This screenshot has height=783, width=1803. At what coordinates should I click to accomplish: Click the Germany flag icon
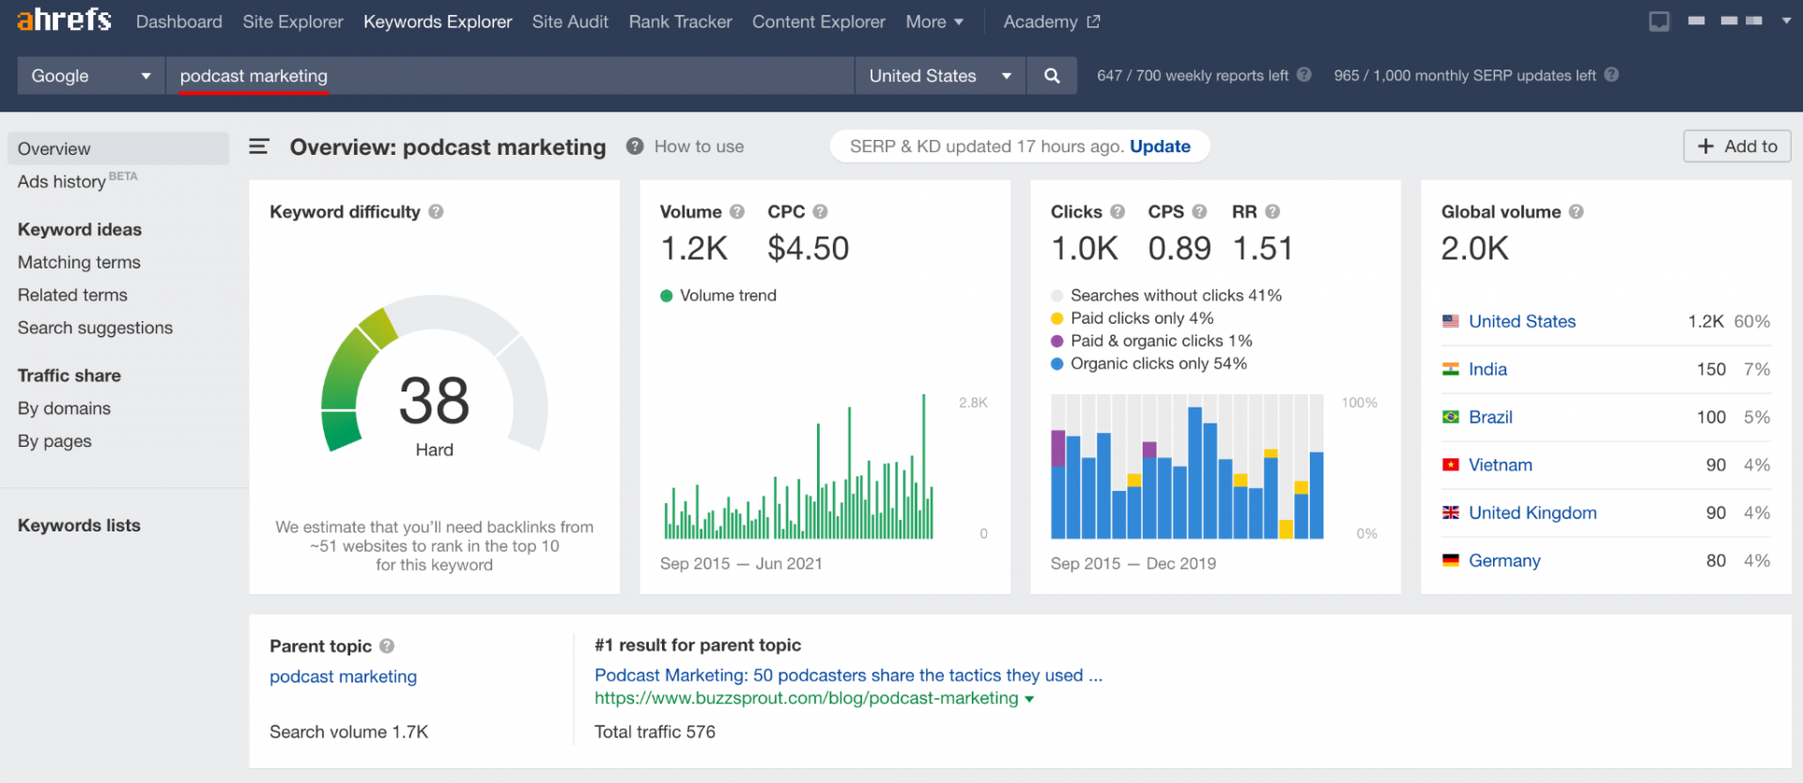pyautogui.click(x=1451, y=560)
